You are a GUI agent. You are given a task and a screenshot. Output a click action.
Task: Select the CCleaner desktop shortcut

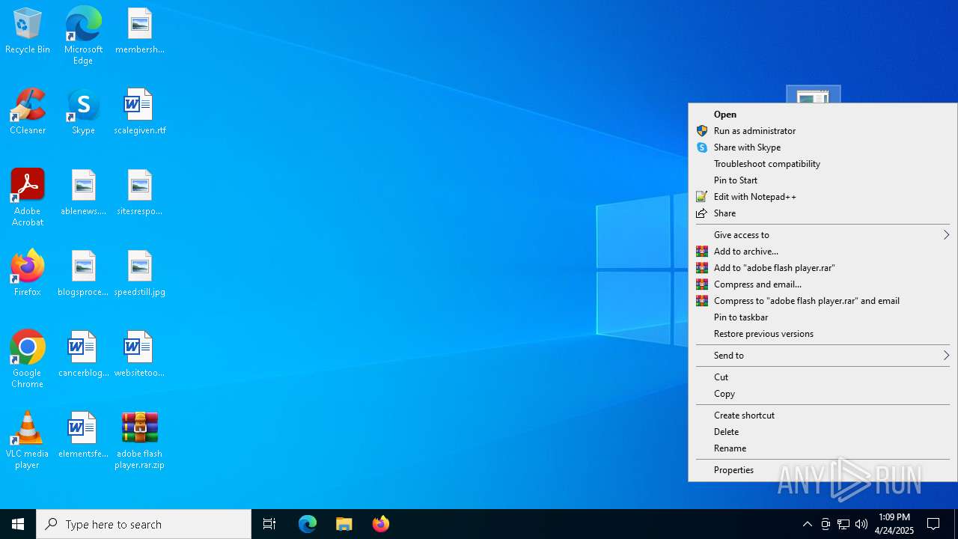28,112
